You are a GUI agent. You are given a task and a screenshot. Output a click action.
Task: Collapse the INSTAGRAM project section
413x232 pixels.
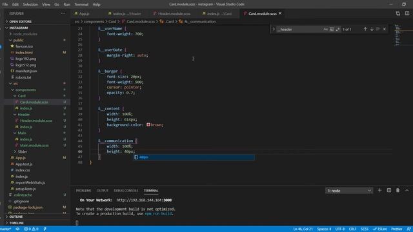click(x=19, y=28)
